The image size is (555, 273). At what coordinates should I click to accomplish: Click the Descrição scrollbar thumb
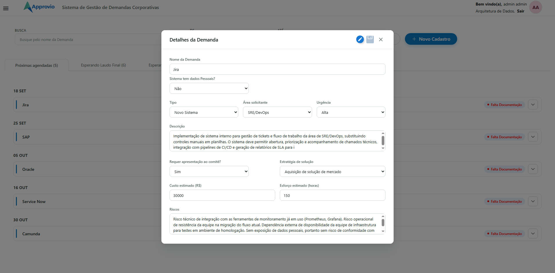pos(383,141)
